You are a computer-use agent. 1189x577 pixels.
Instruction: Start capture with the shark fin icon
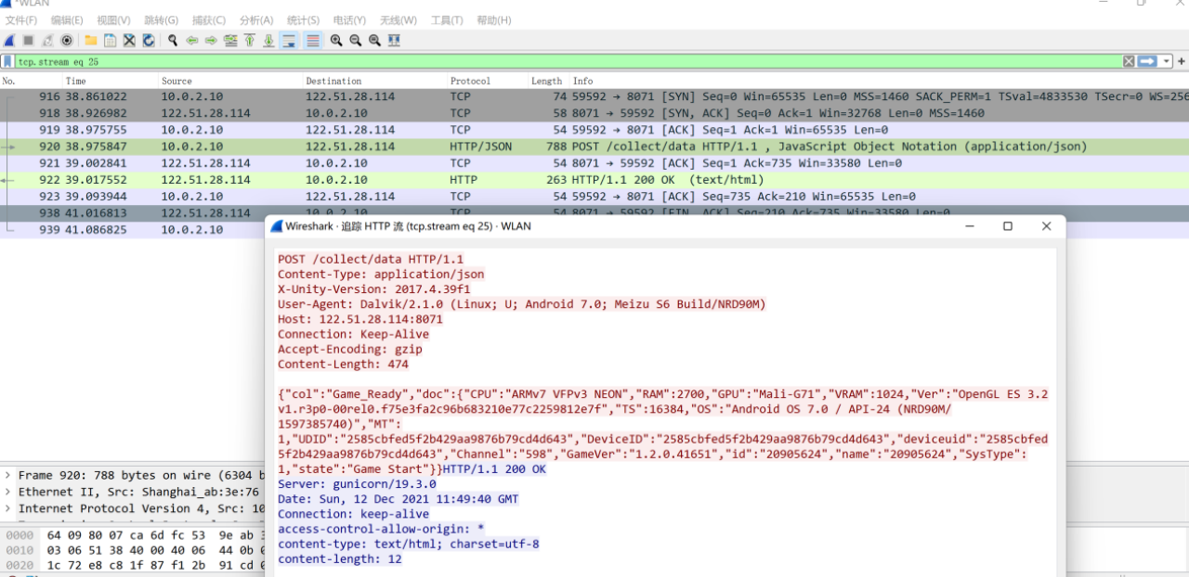coord(9,41)
